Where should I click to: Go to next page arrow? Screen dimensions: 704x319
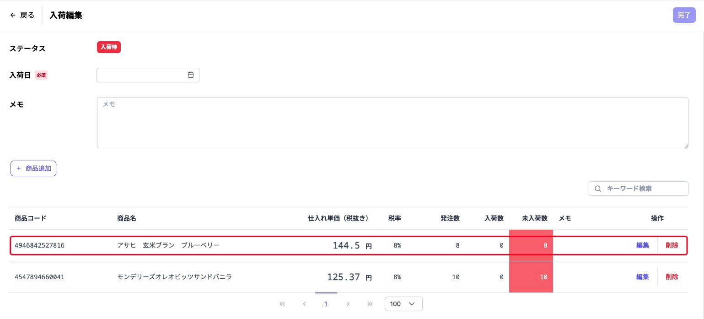pyautogui.click(x=348, y=304)
